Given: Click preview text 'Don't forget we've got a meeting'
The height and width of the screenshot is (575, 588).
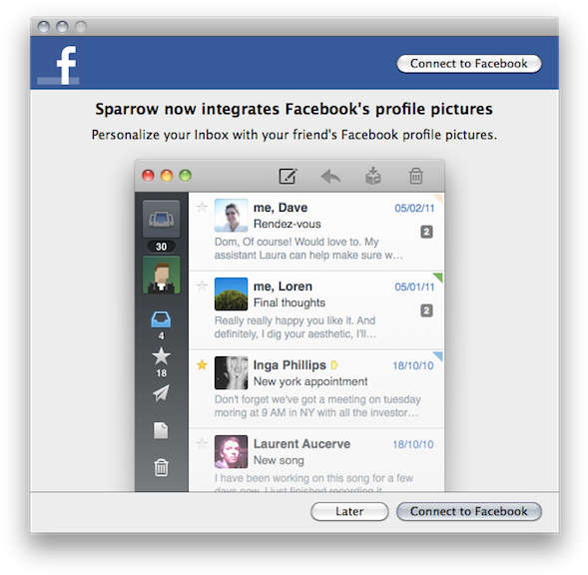Looking at the screenshot, I should point(317,399).
